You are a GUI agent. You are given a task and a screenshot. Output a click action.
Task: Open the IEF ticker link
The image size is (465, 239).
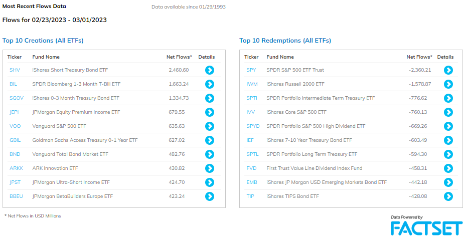pyautogui.click(x=250, y=140)
